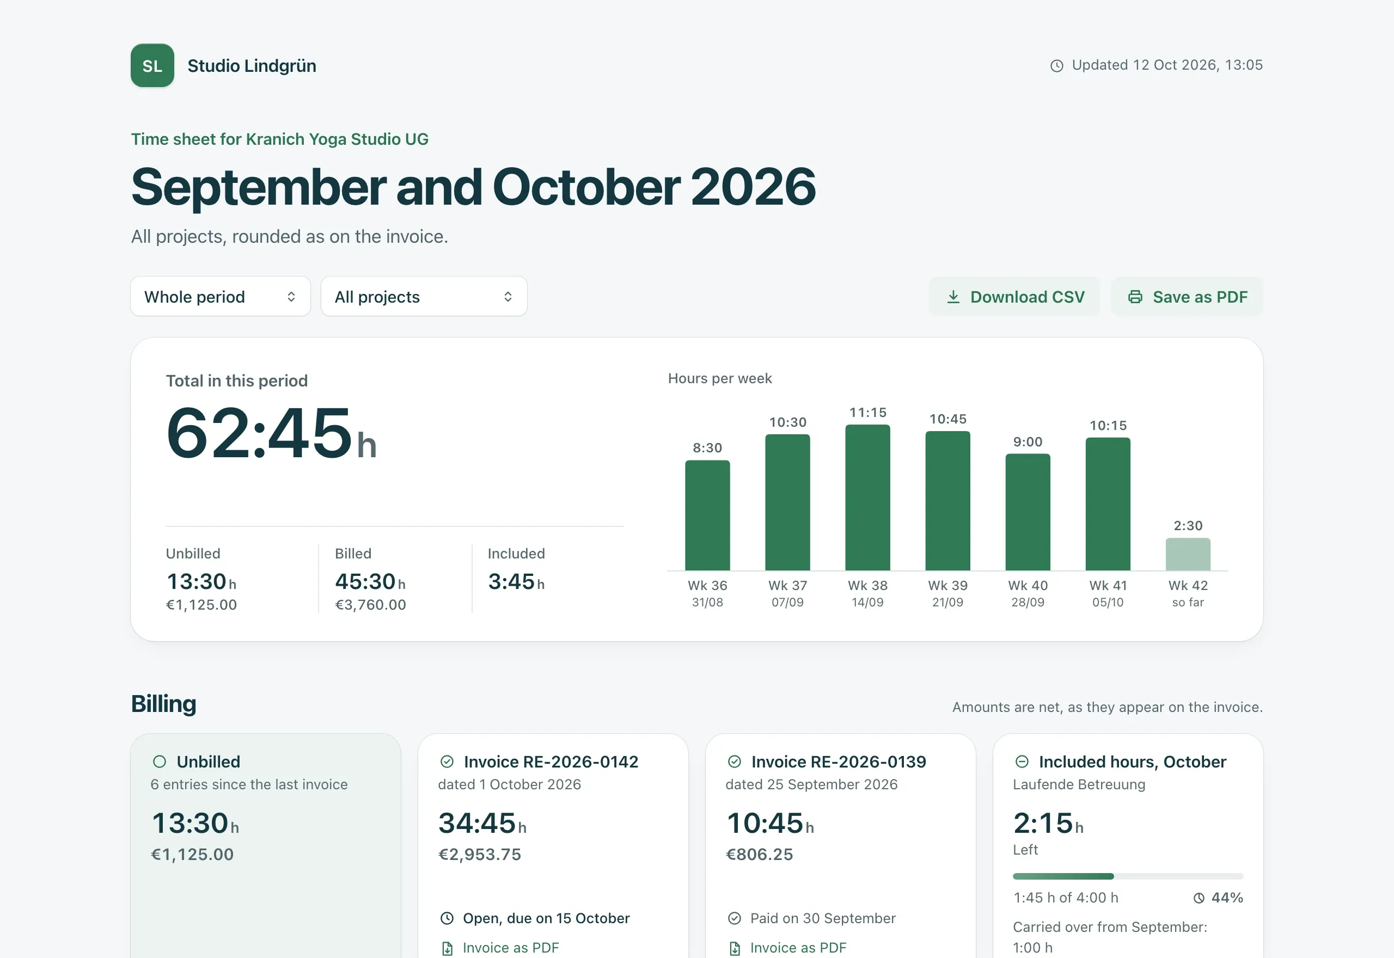Click the Wk 41 bar labeled 10:15
This screenshot has height=958, width=1394.
pos(1108,504)
